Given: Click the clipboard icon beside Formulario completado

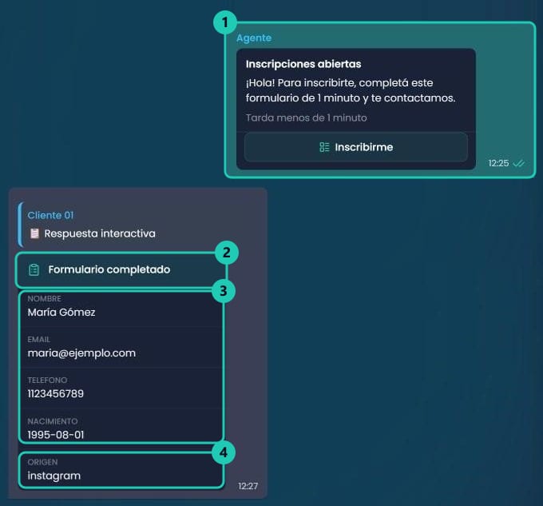Looking at the screenshot, I should click(34, 269).
